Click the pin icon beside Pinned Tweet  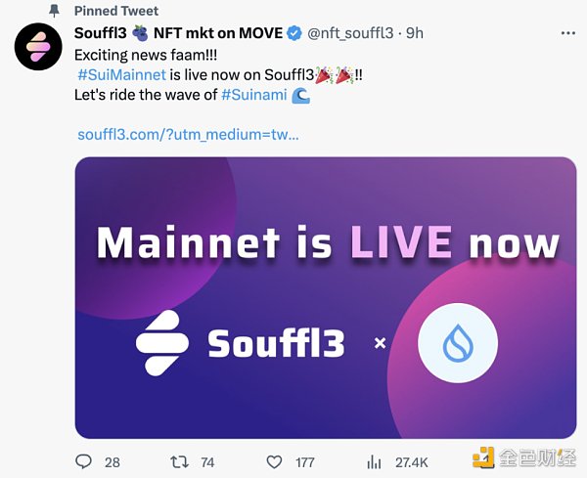(x=55, y=10)
